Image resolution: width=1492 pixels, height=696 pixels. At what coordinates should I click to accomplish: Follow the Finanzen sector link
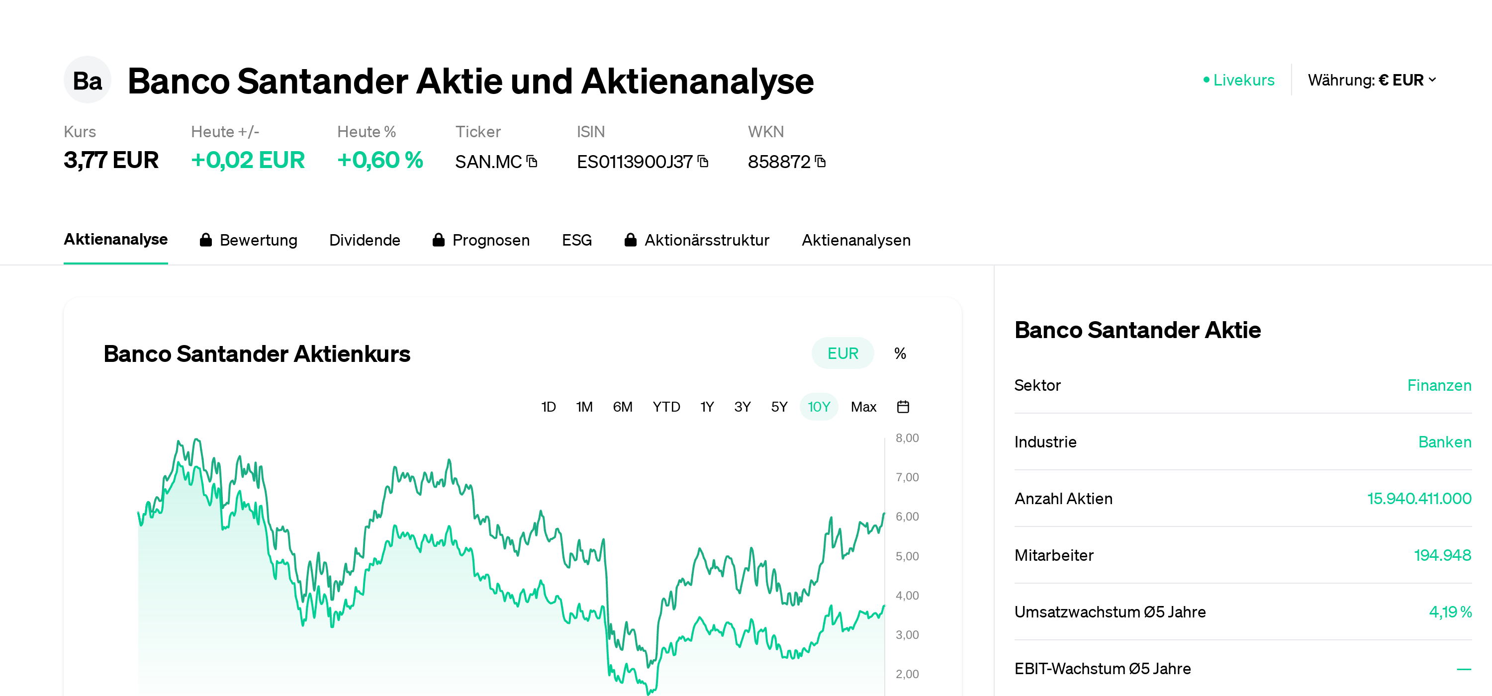[x=1439, y=386]
